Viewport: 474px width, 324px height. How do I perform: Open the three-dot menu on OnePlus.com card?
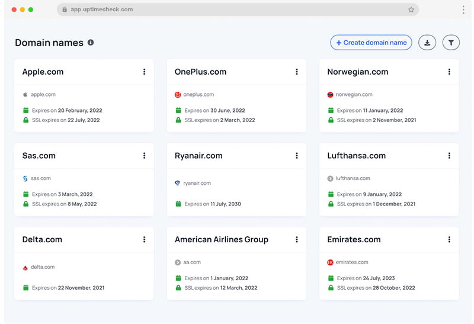[x=297, y=72]
